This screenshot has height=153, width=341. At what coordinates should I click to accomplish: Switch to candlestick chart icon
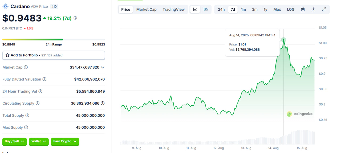pyautogui.click(x=206, y=9)
